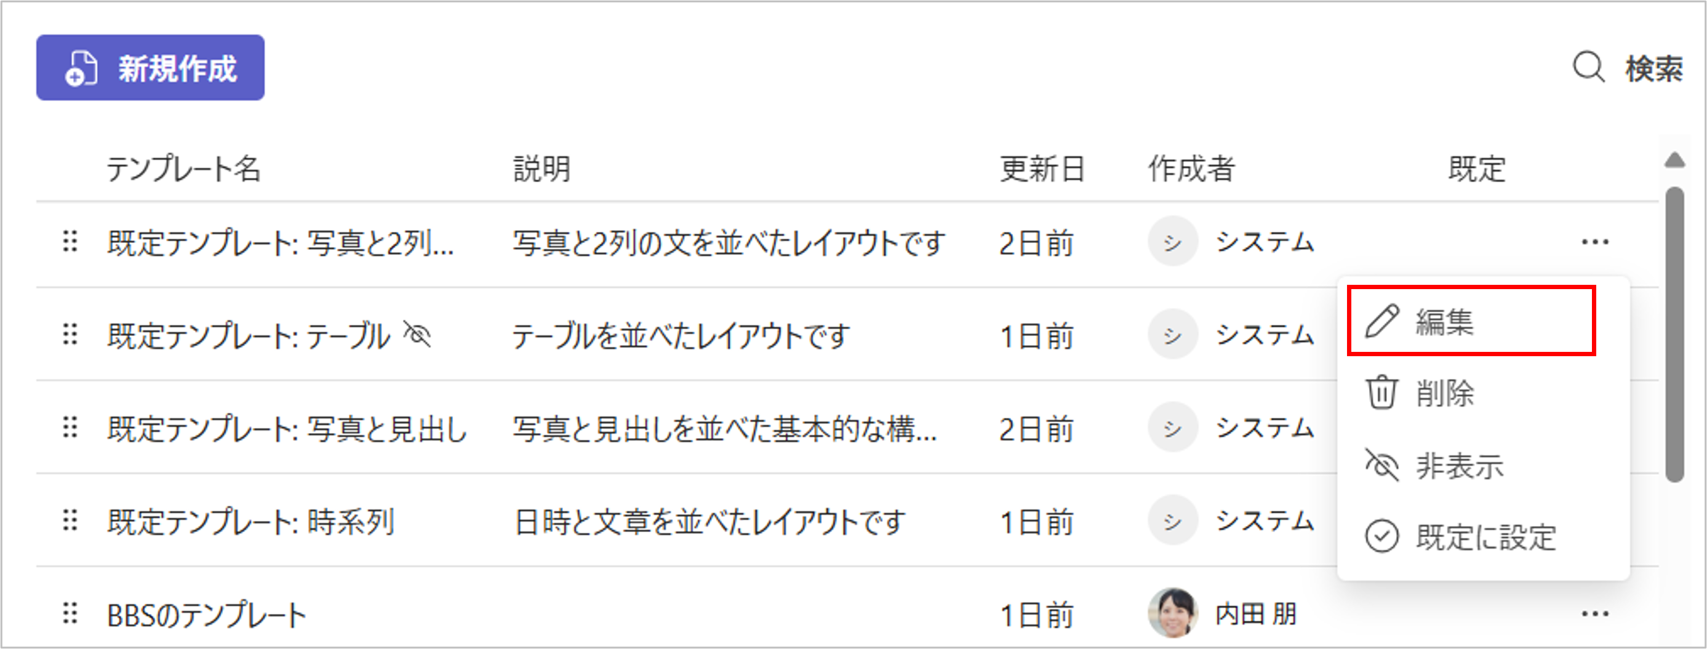Click the 新規作成 button
The height and width of the screenshot is (649, 1707).
point(150,68)
